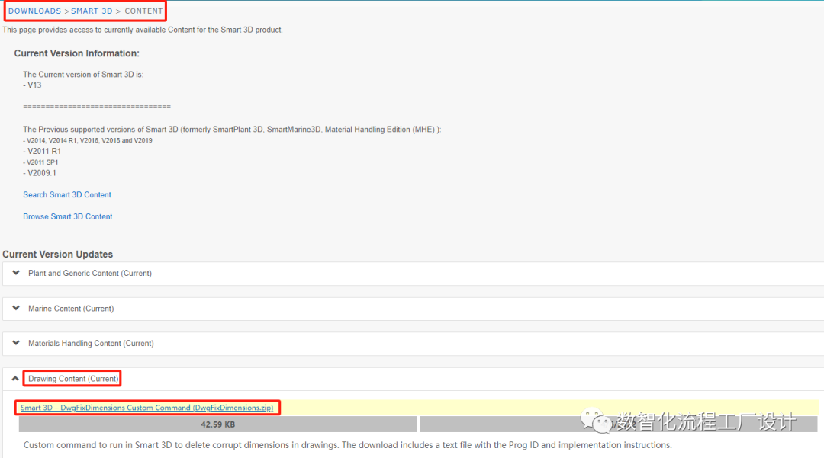
Task: Click the V2014, V2014 R1 versions line
Action: [x=88, y=140]
